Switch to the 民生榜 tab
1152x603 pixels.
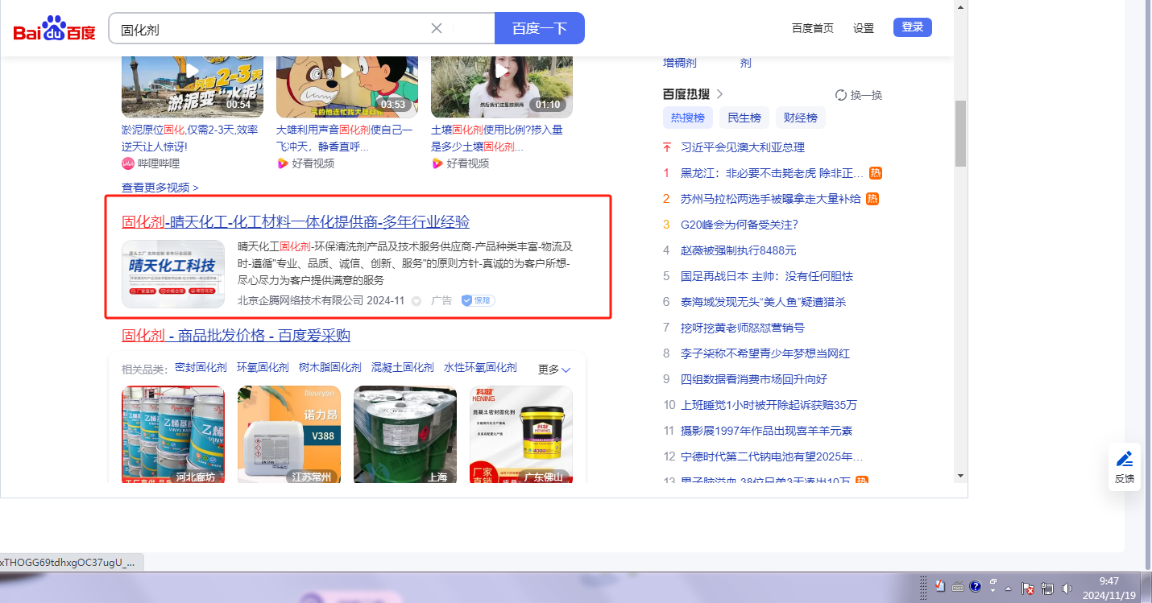[744, 118]
